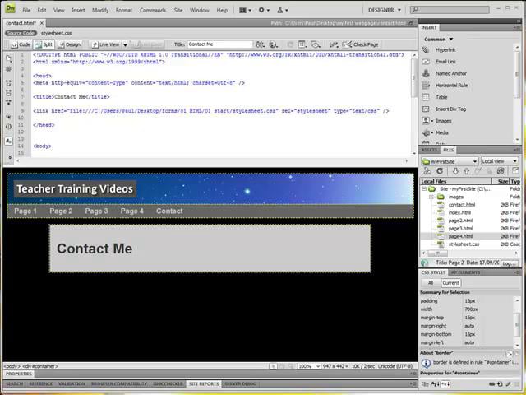Click the Get Files down arrow
526x395 pixels.
pyautogui.click(x=455, y=171)
